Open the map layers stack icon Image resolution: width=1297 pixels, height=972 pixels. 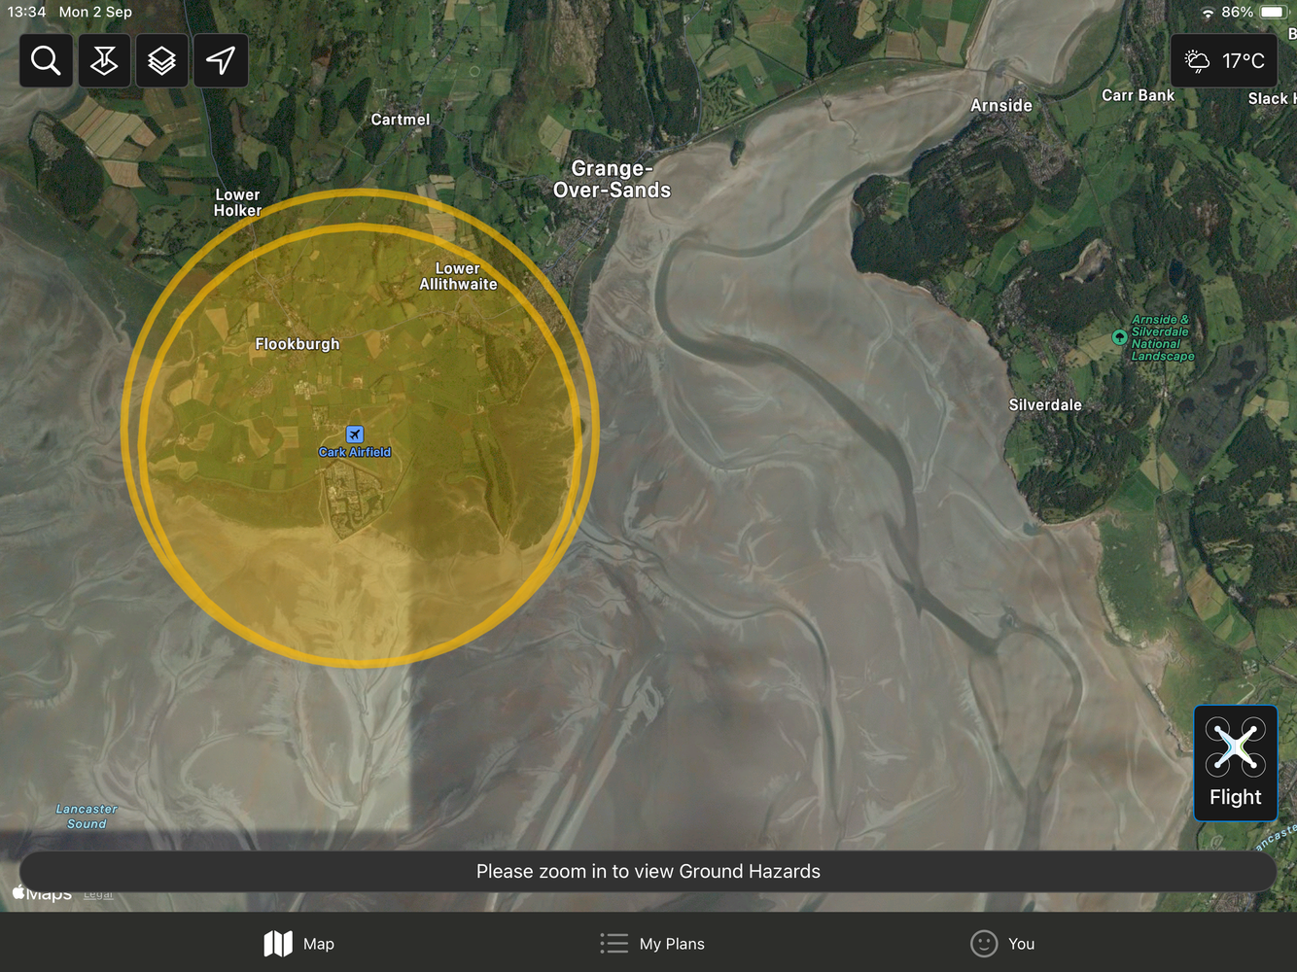[162, 61]
